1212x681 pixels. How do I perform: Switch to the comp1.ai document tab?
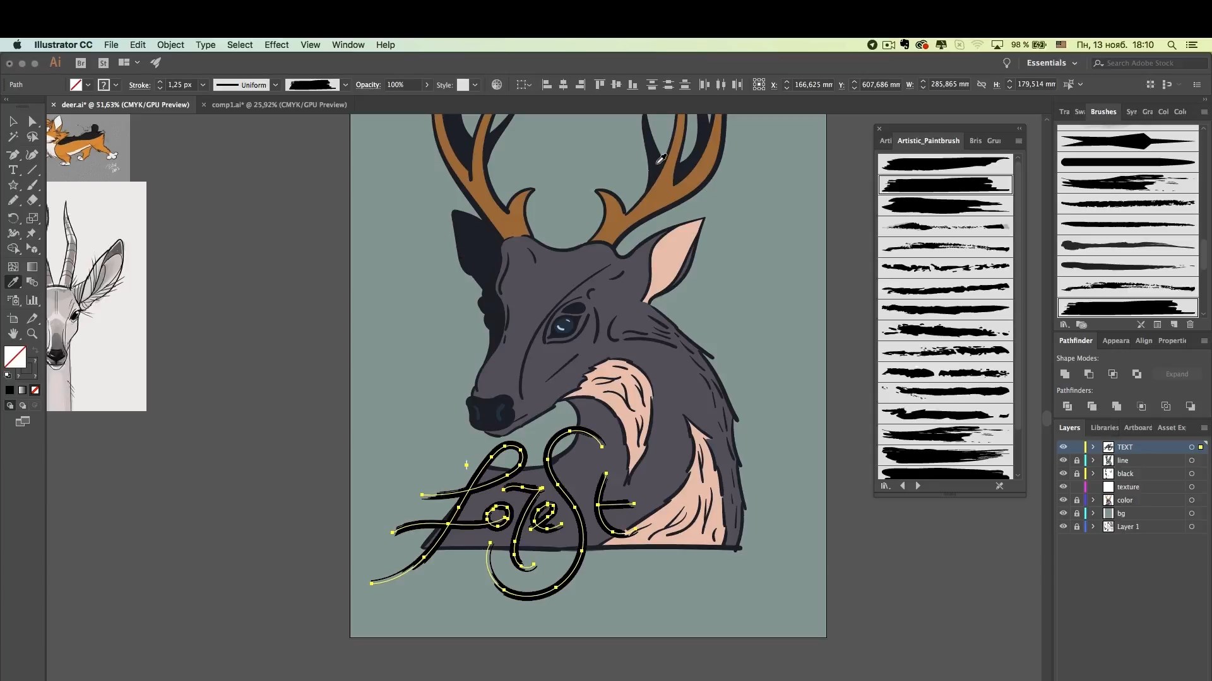[279, 105]
